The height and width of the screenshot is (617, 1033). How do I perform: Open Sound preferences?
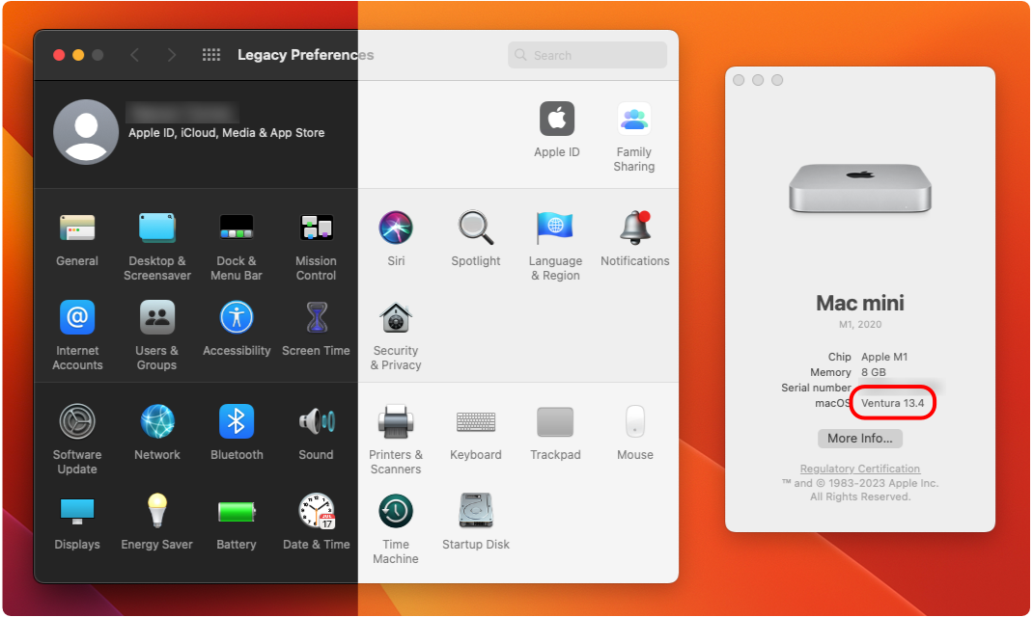tap(317, 421)
